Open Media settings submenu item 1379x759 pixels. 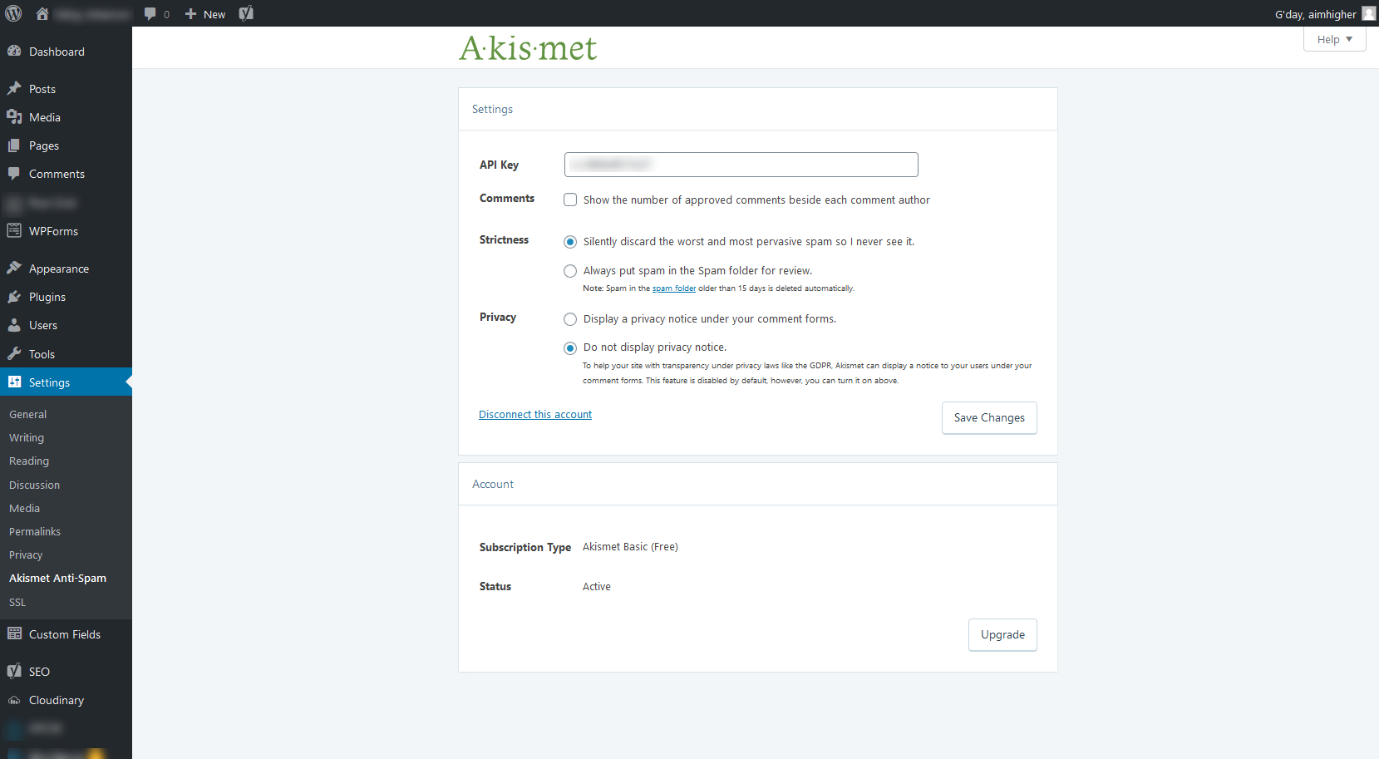coord(24,508)
